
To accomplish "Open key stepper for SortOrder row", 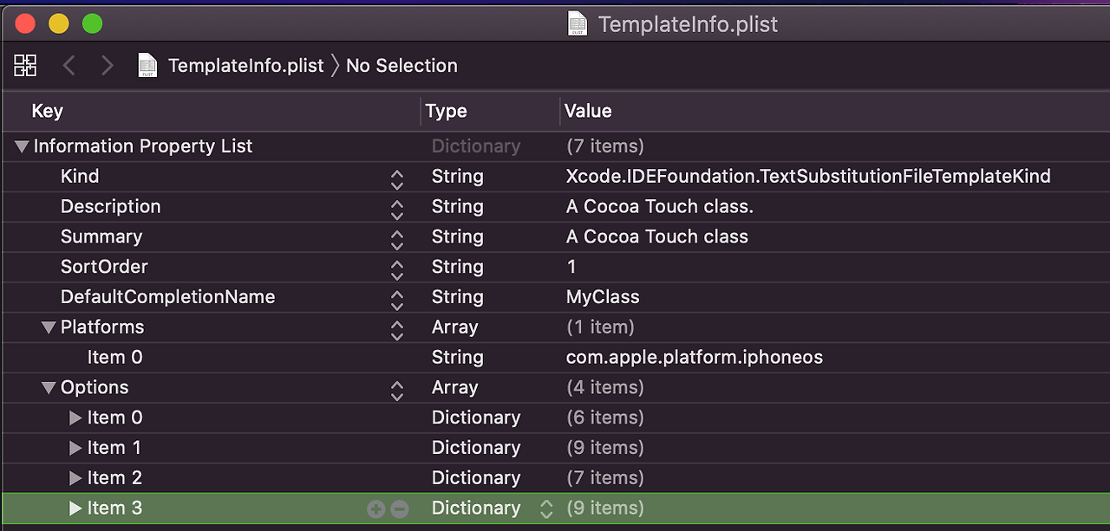I will (x=397, y=270).
